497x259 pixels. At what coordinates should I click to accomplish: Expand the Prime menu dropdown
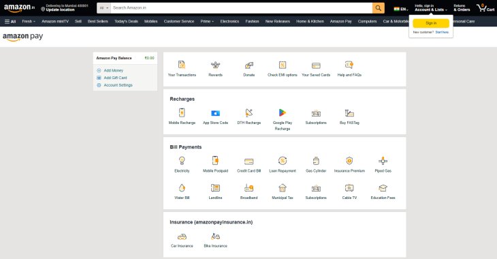207,21
